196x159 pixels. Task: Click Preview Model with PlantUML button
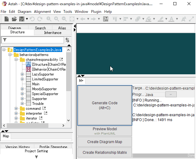tap(105, 131)
